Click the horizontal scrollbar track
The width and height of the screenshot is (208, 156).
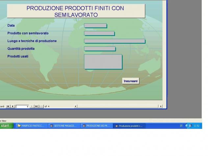click(118, 106)
